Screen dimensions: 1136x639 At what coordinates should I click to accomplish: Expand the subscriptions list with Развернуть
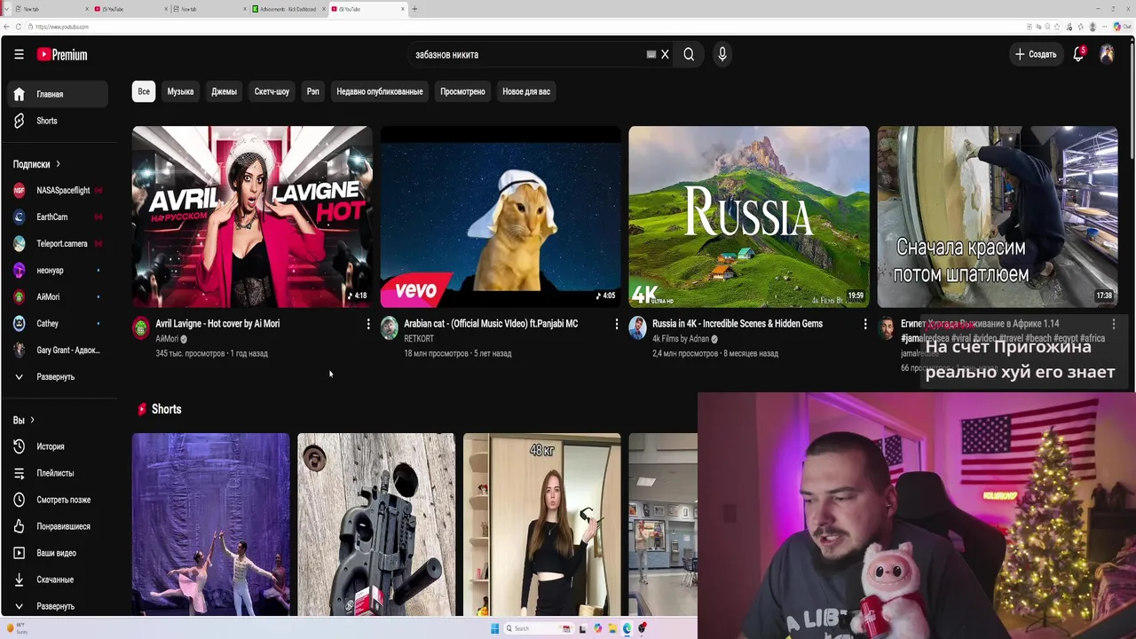click(59, 376)
